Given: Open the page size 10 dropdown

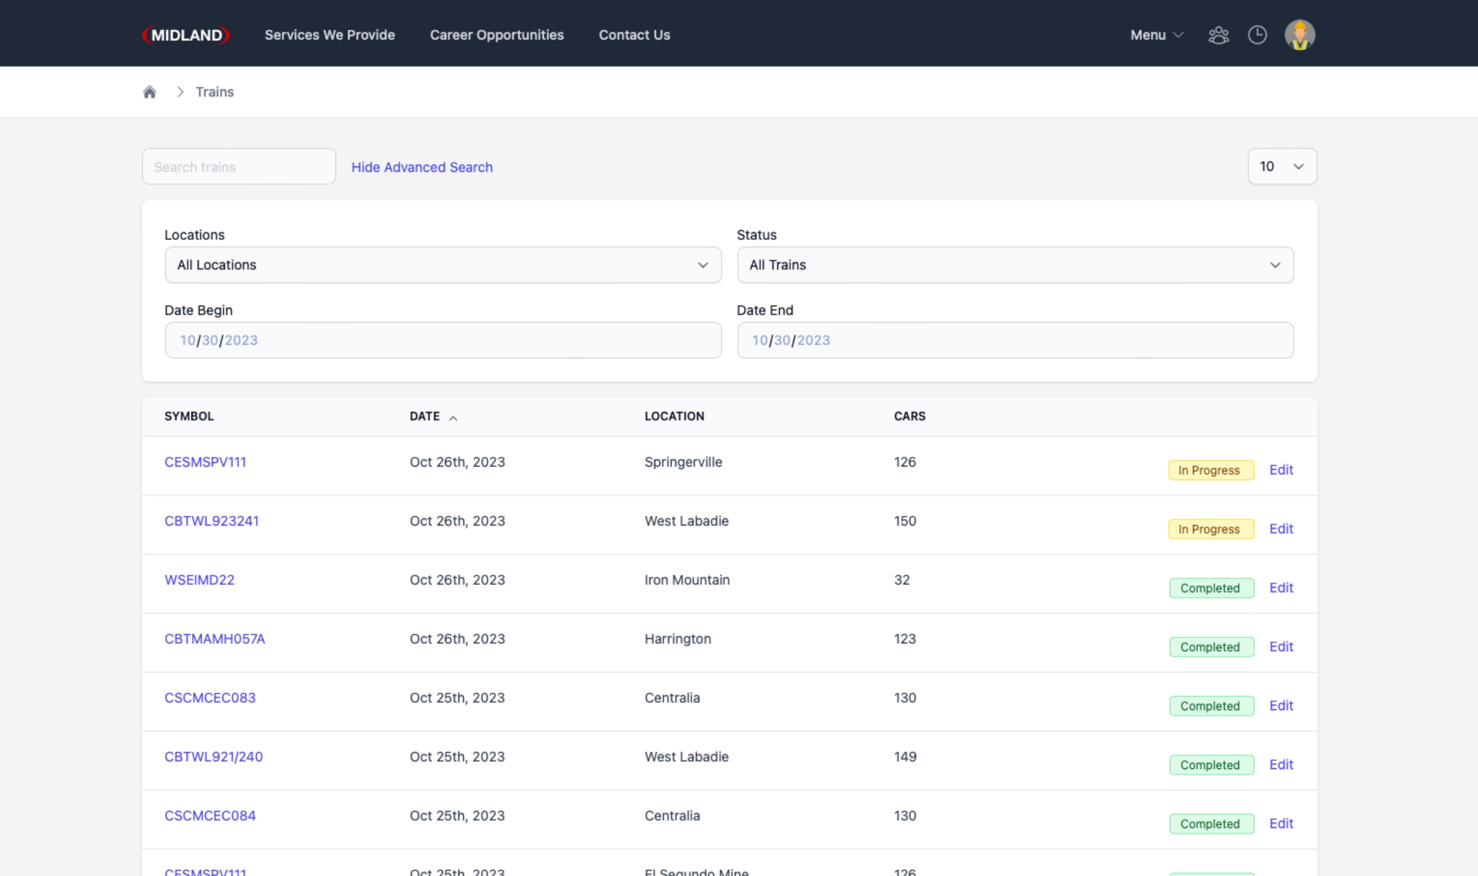Looking at the screenshot, I should [x=1282, y=166].
